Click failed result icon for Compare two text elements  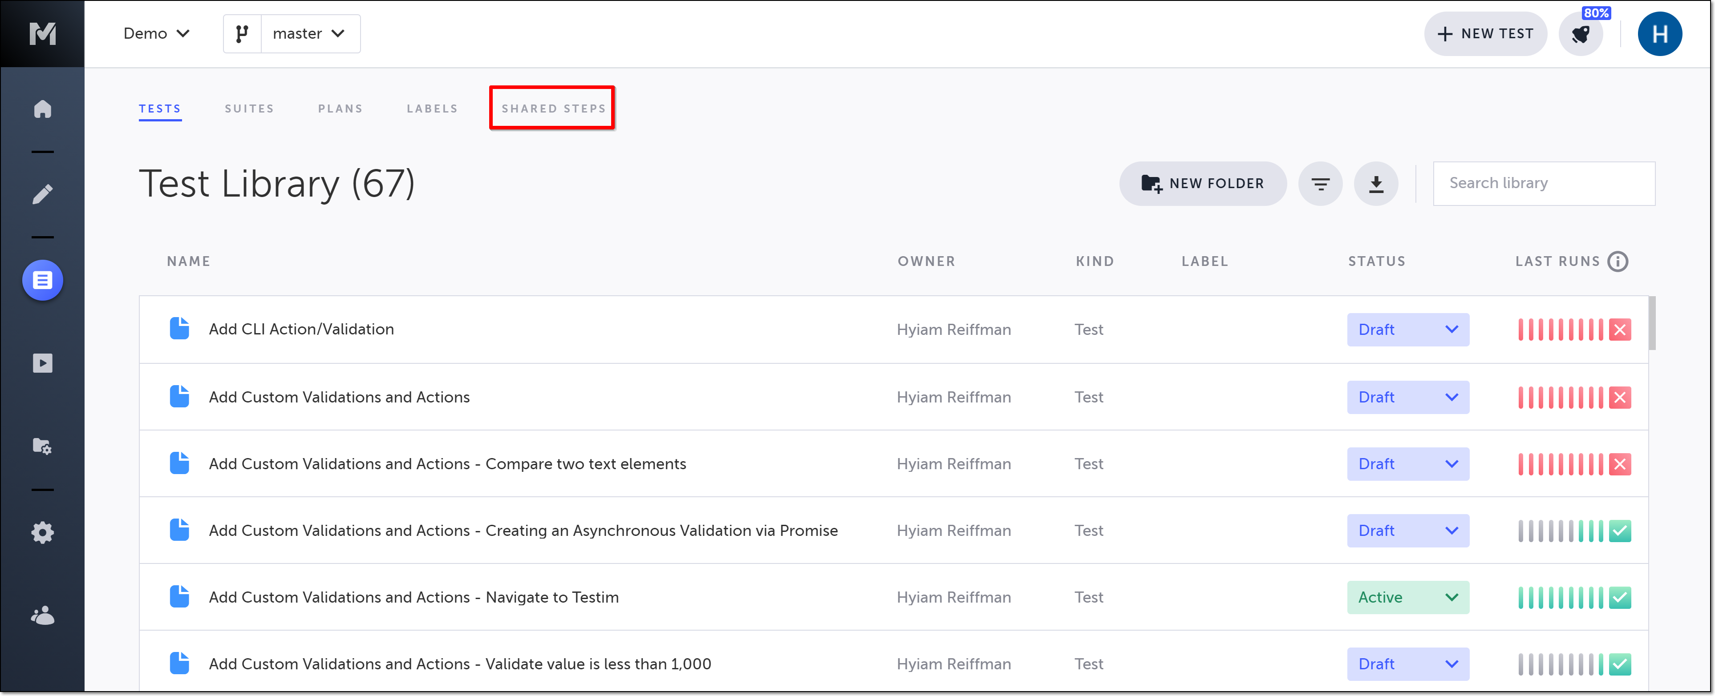coord(1620,464)
